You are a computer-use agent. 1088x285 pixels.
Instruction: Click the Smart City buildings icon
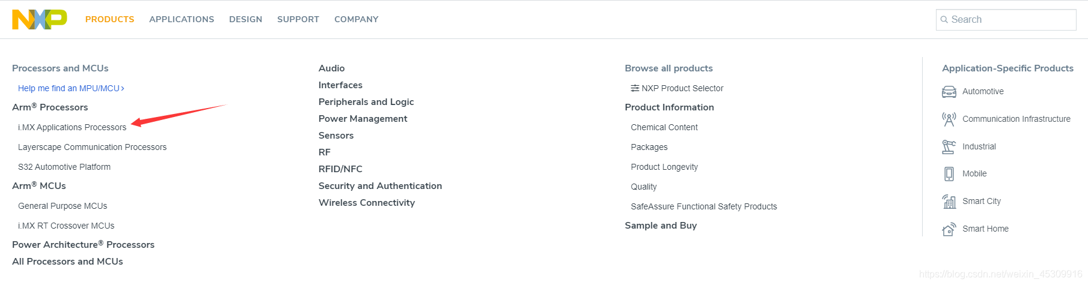(x=949, y=202)
